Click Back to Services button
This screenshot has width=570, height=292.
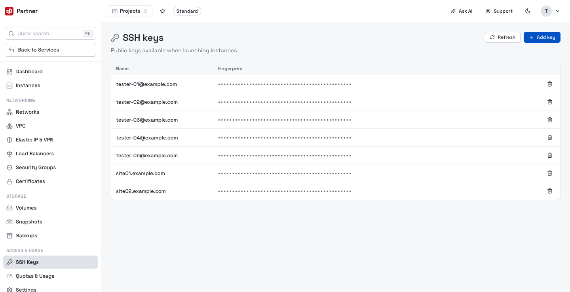click(x=50, y=50)
